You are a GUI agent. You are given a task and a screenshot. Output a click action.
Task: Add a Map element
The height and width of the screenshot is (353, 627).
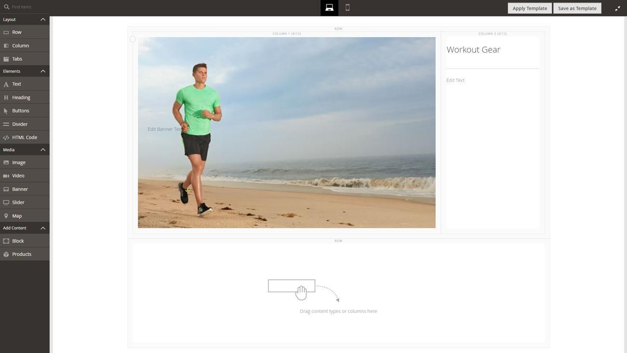16,215
